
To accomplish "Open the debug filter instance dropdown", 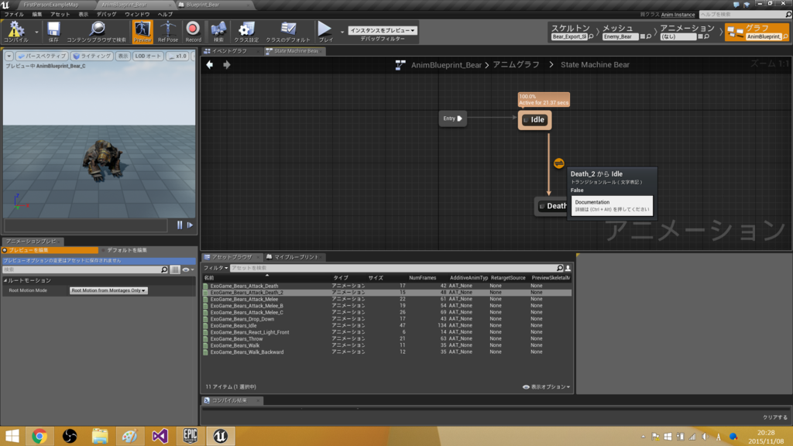I will click(x=383, y=30).
